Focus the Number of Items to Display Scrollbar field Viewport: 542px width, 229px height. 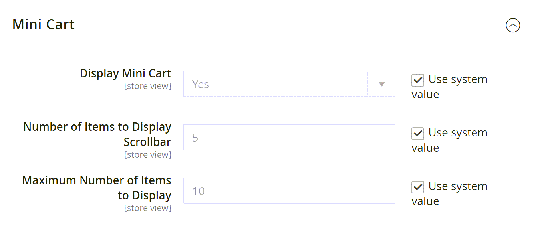(x=289, y=137)
